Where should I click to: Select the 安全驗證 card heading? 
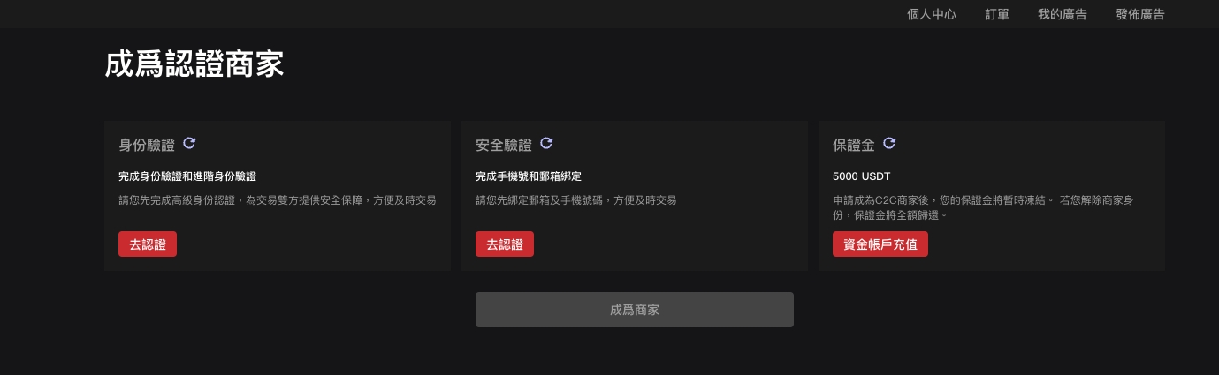click(504, 145)
